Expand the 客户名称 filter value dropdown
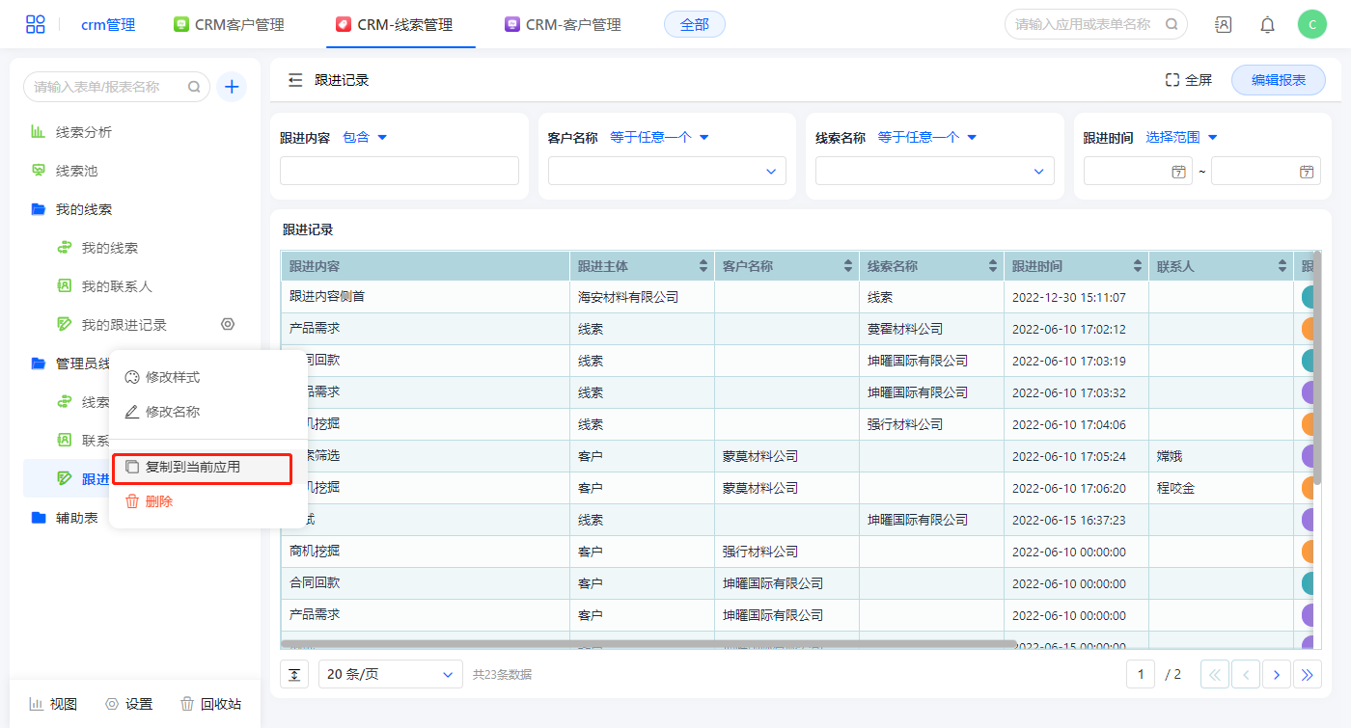The height and width of the screenshot is (728, 1351). (667, 172)
